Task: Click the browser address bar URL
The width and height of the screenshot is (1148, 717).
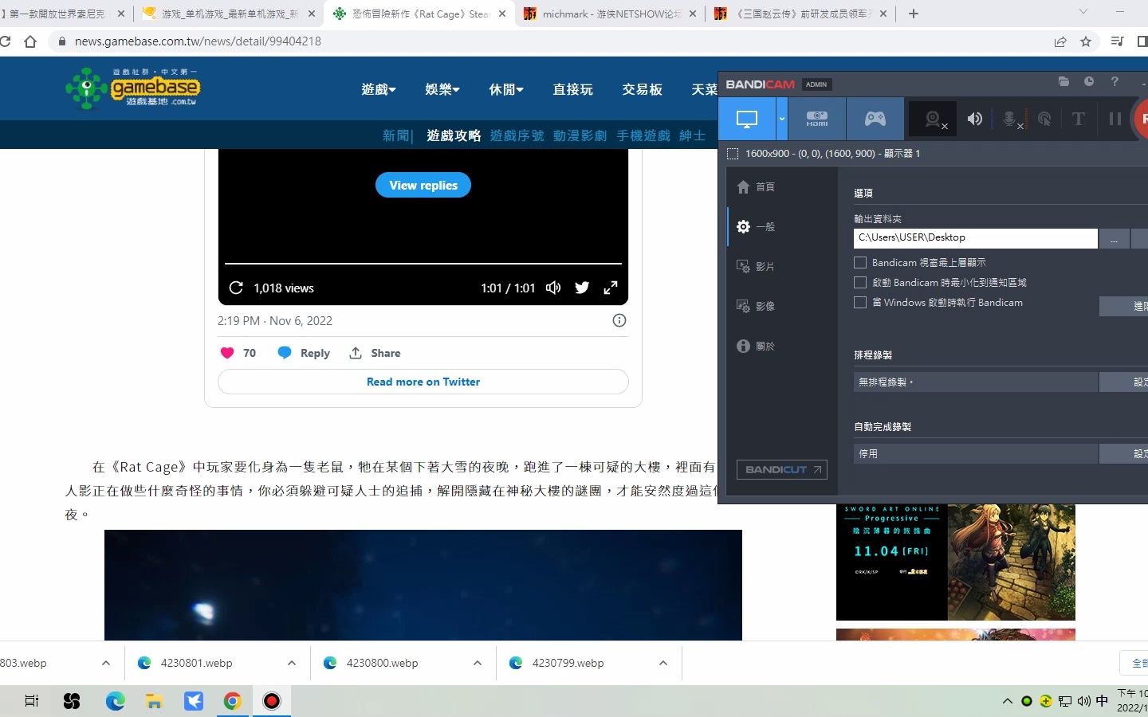Action: [198, 41]
